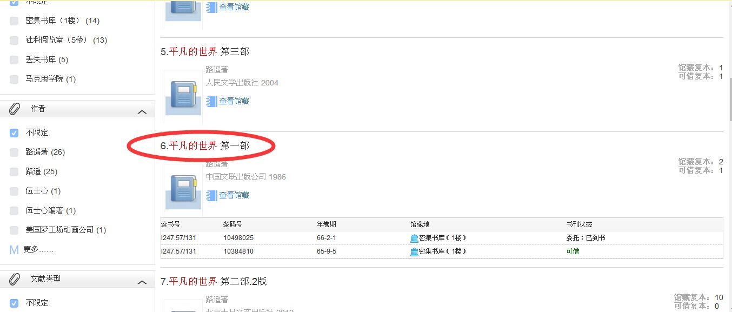Click 查看馆藏 for 平凡的世界 第三部

point(234,101)
